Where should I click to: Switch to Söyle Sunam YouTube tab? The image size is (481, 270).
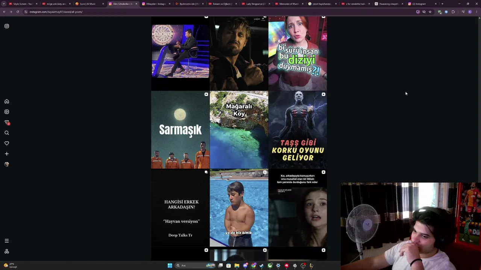click(x=23, y=4)
